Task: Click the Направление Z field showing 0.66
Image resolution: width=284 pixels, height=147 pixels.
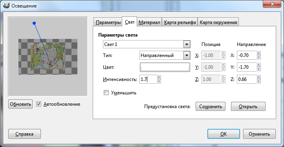Action: 247,79
